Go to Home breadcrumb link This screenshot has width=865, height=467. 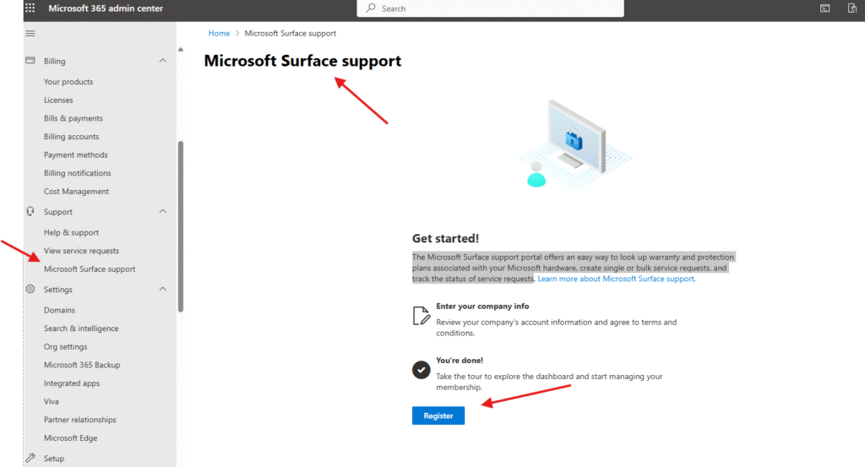point(219,34)
